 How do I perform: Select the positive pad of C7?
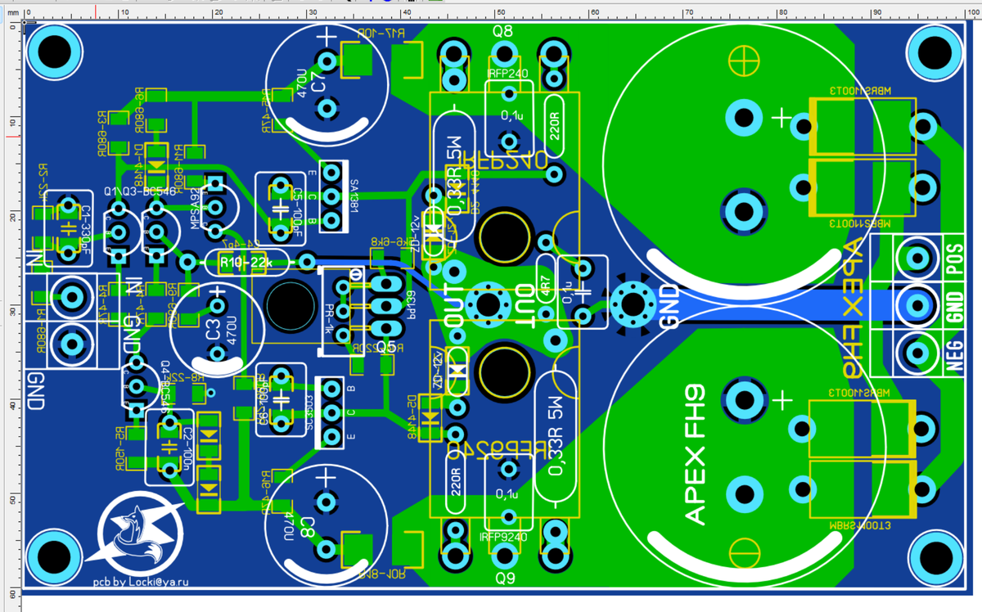(x=327, y=61)
